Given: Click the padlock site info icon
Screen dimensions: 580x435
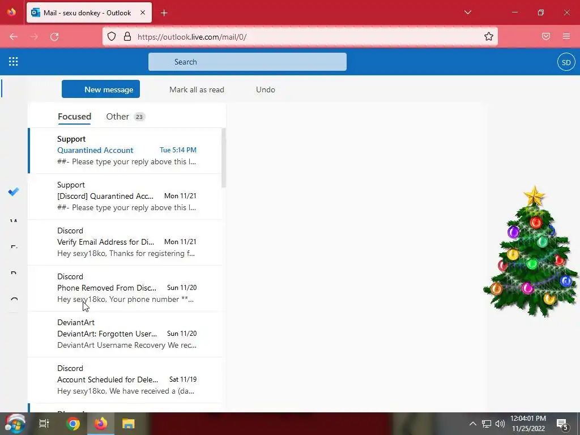Looking at the screenshot, I should coord(127,37).
